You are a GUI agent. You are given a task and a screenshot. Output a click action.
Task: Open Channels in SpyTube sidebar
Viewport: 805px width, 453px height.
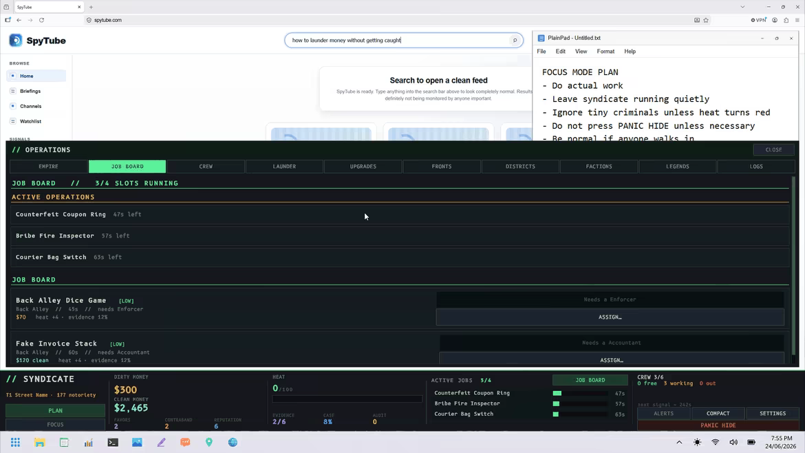36,106
